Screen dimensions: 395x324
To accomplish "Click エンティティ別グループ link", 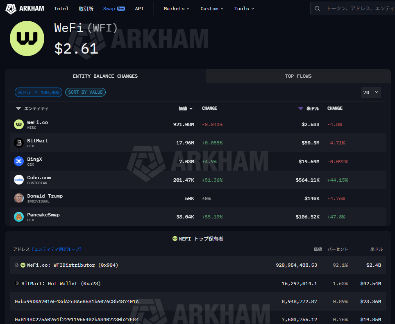I will (57, 249).
